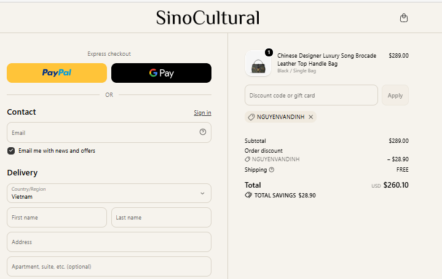Viewport: 442px width, 279px height.
Task: Select the First name field
Action: [x=57, y=218]
